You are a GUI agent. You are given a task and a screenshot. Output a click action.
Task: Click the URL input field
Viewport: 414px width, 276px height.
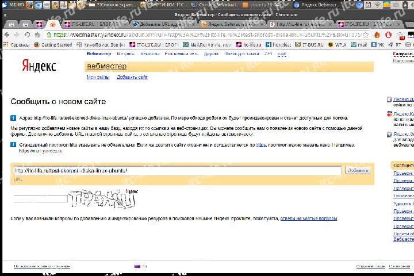(177, 171)
